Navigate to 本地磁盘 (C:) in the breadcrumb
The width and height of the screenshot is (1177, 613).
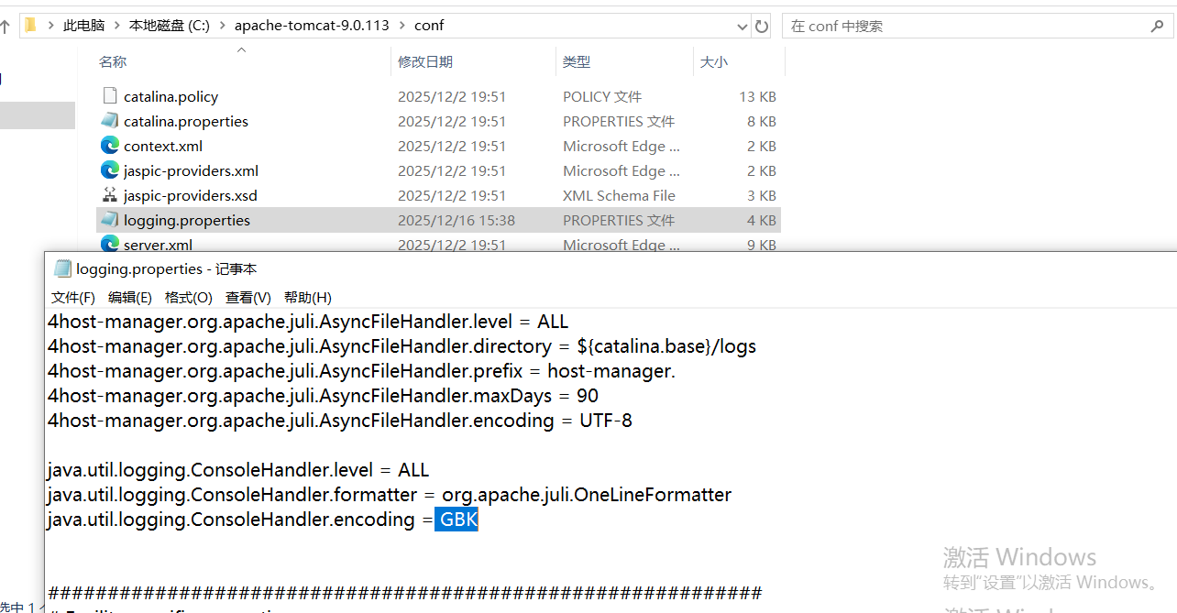170,26
